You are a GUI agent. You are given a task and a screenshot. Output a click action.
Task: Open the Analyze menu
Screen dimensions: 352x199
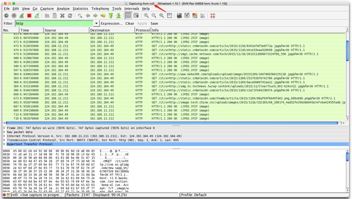63,9
